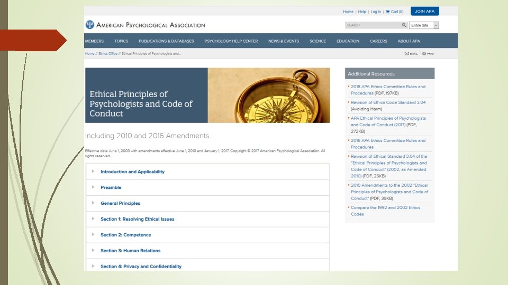
Task: Open 2016 APA Ethics Committee Rules link
Action: tap(388, 144)
